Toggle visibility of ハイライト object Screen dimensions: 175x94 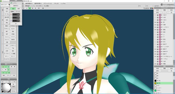155,27
